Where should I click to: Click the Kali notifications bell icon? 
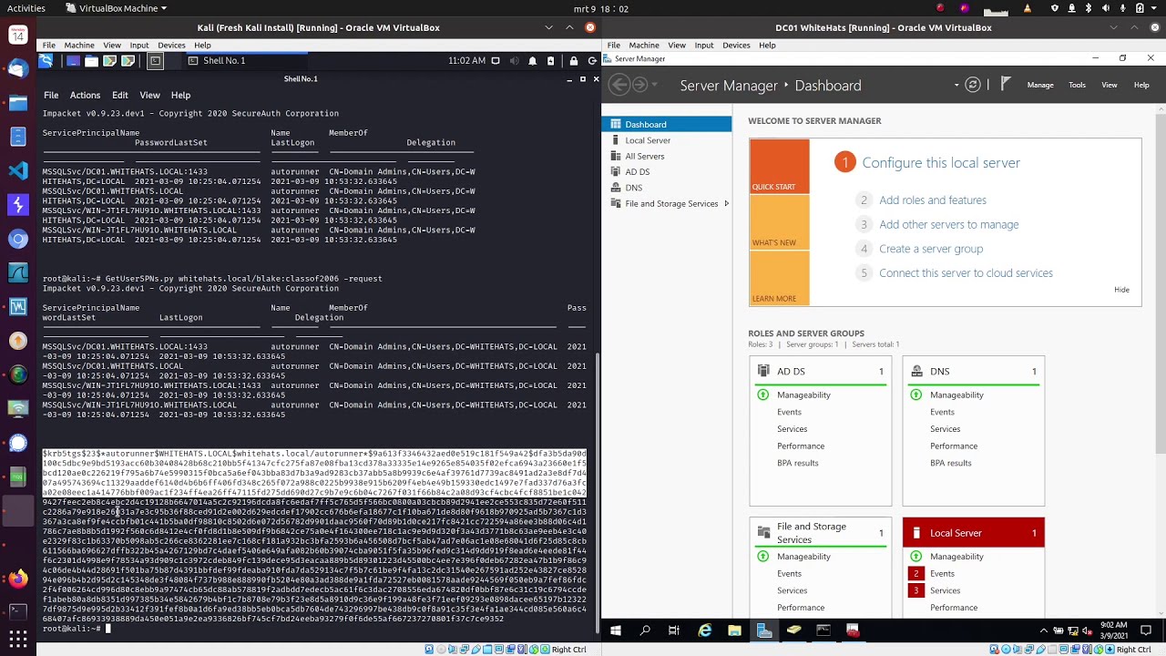tap(533, 61)
